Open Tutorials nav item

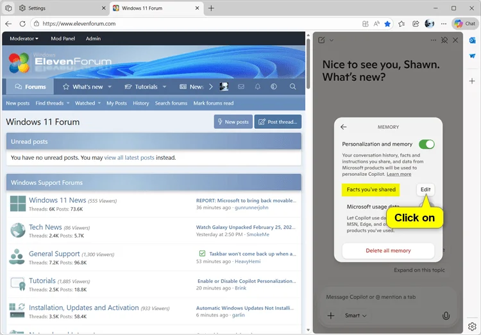[141, 87]
